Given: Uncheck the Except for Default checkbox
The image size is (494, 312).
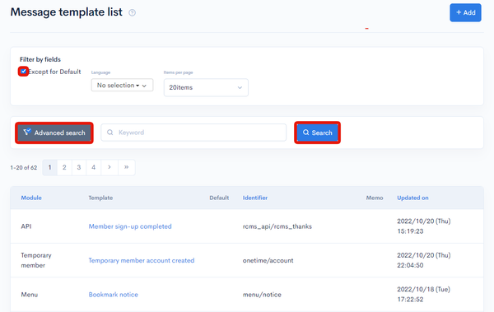Looking at the screenshot, I should (23, 72).
